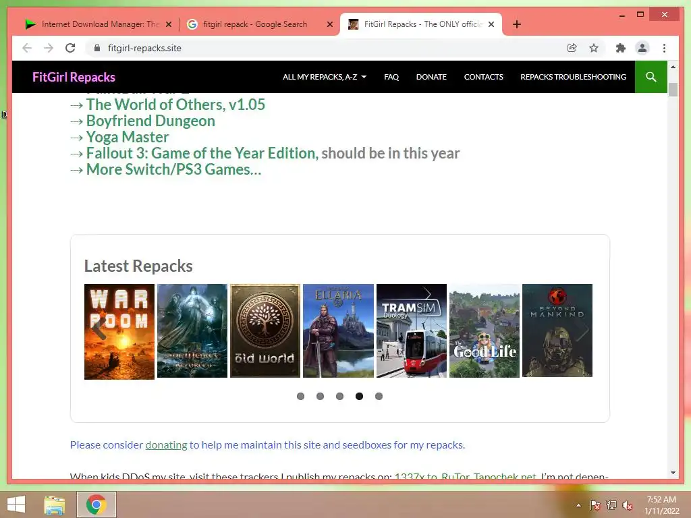Open Fallout 3: Game of the Year Edition link
Screen dimensions: 691x518
pos(201,153)
